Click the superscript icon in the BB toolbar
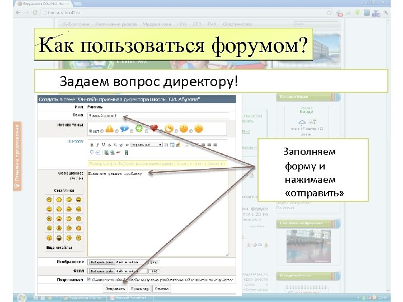Image resolution: width=403 pixels, height=302 pixels. (x=121, y=145)
